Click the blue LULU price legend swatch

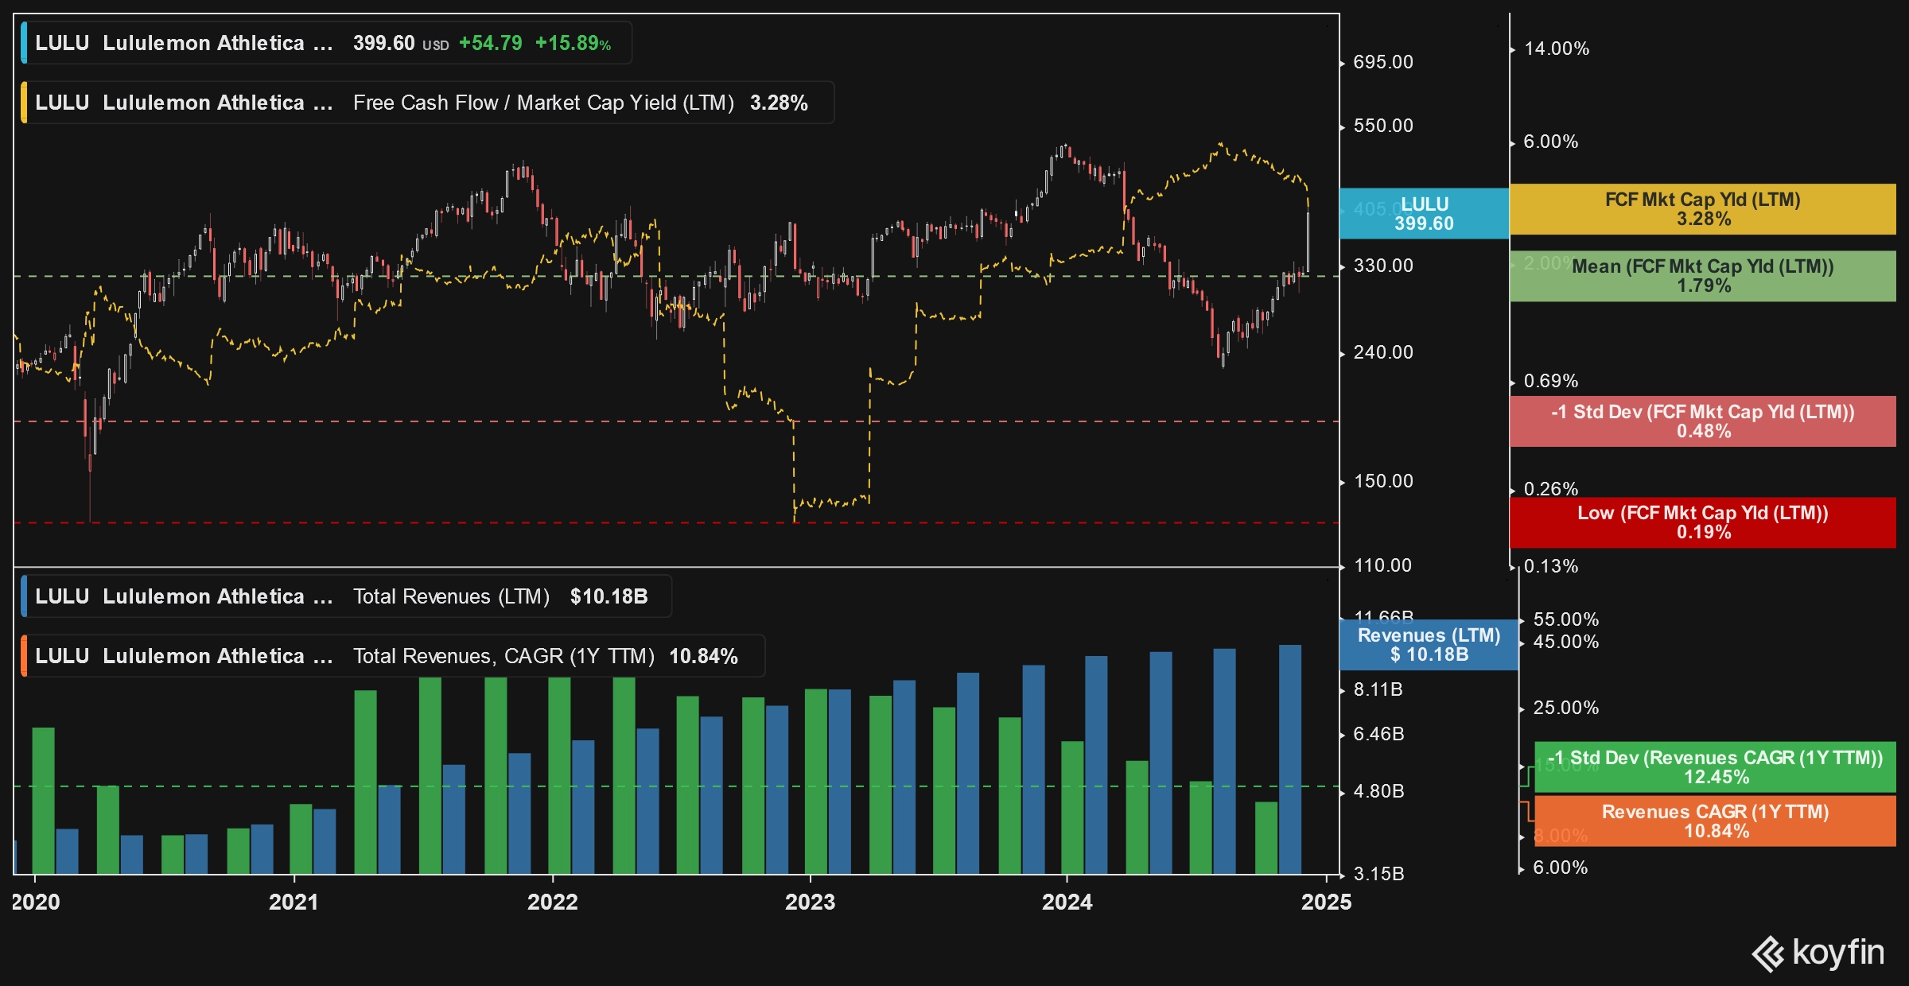point(24,43)
